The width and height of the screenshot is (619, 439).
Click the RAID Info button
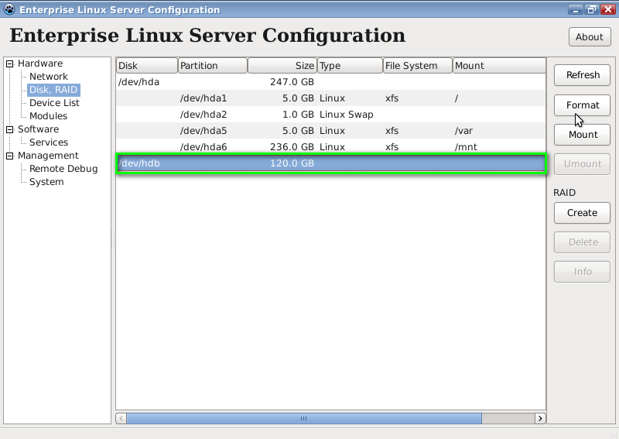[x=583, y=272]
